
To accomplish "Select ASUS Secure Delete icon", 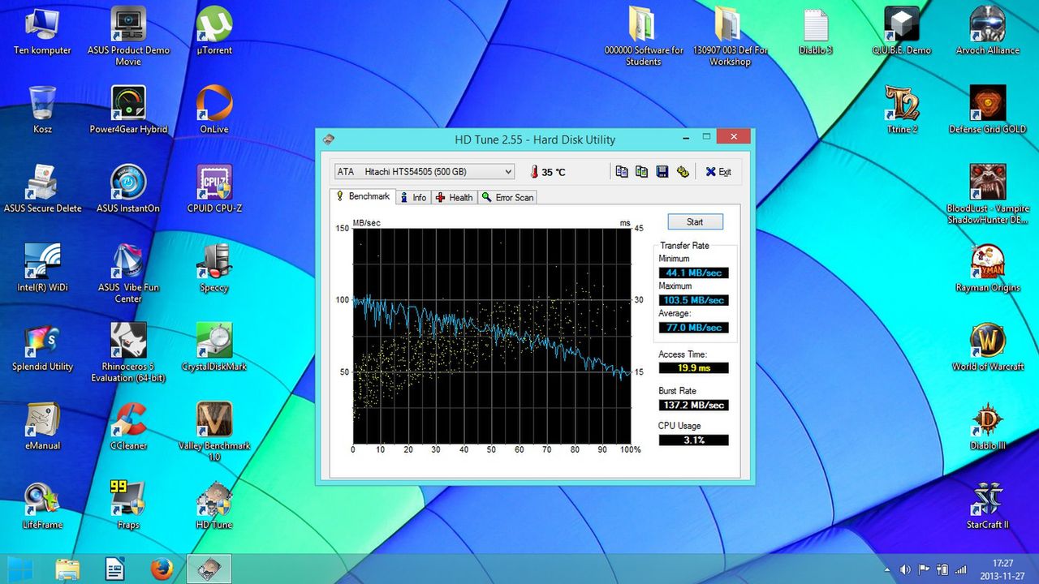I will click(42, 189).
